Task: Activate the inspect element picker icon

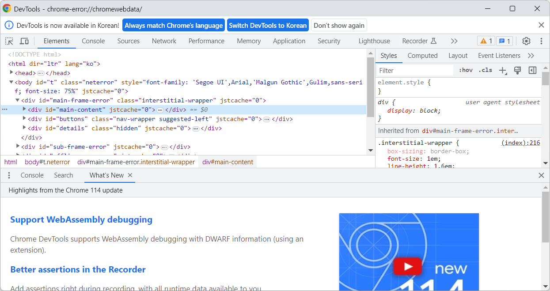Action: (9, 41)
